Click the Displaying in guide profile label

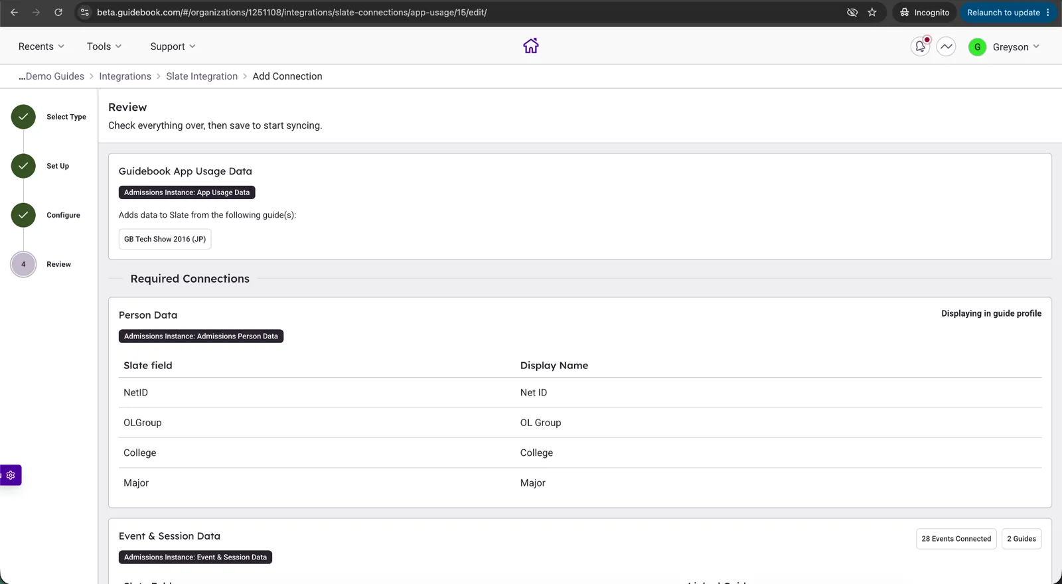991,313
